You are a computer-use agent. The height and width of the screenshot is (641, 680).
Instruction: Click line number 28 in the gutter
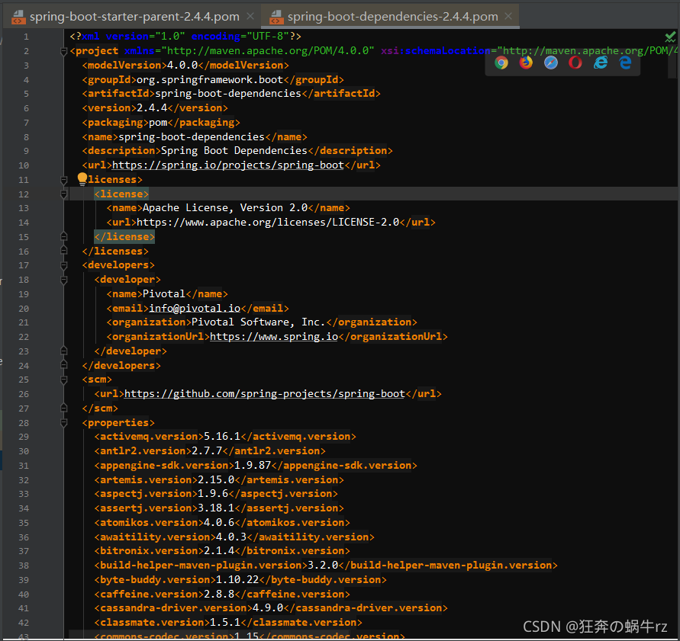tap(24, 423)
